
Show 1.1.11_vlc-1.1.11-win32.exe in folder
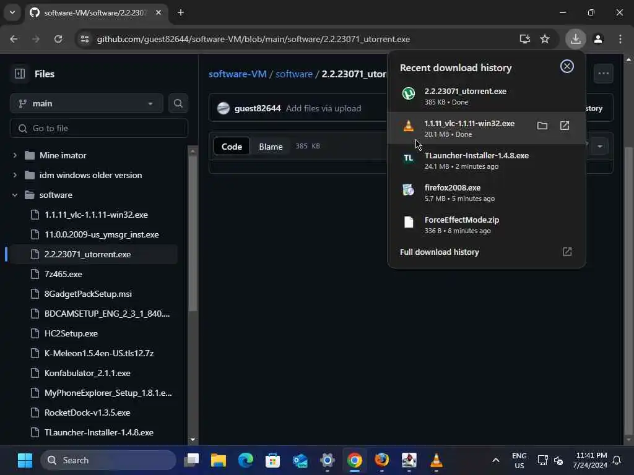click(542, 126)
